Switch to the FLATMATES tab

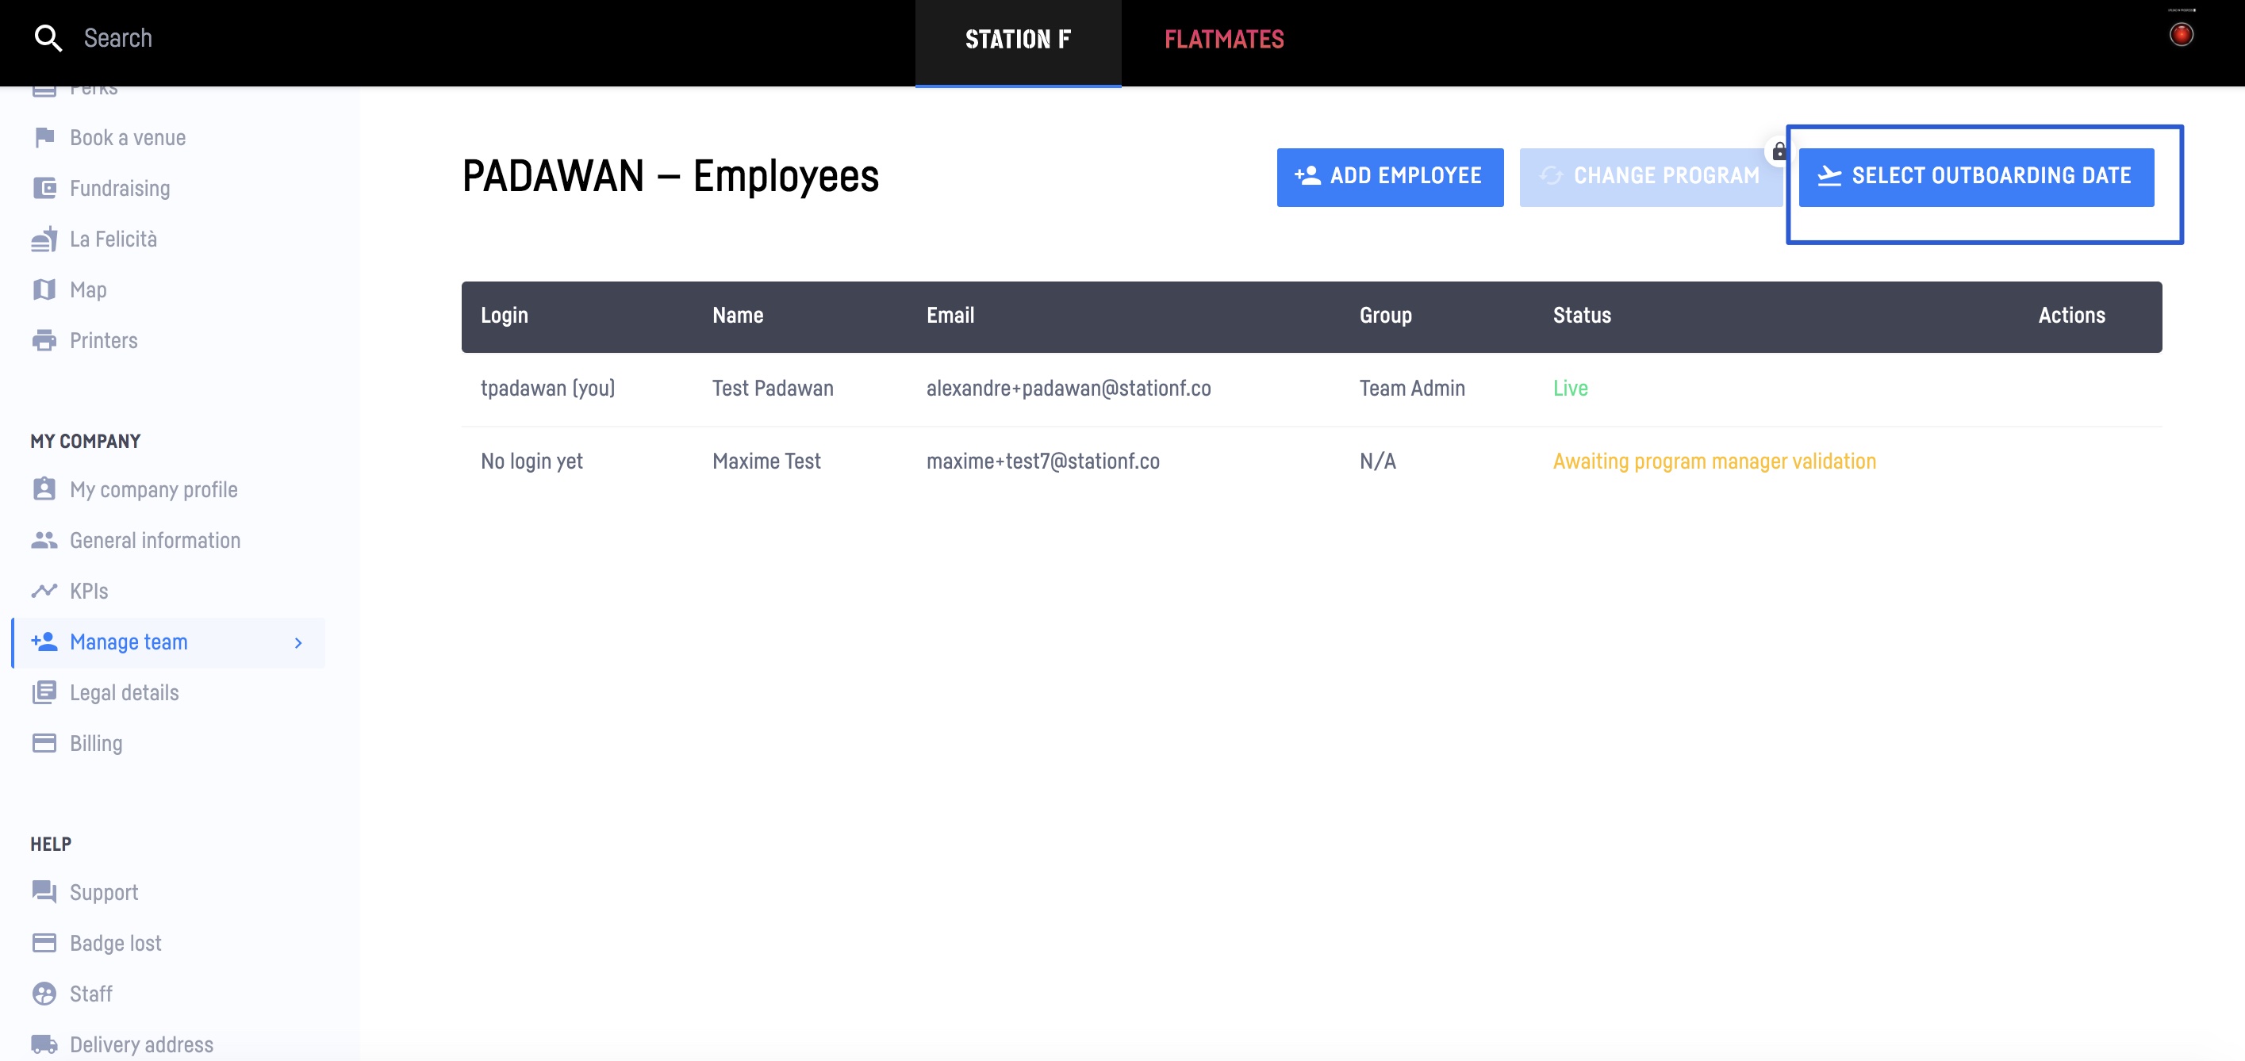[1223, 40]
